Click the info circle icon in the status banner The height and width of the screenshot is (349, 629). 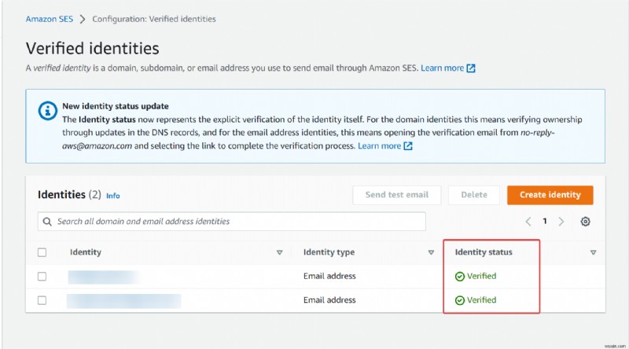(48, 110)
